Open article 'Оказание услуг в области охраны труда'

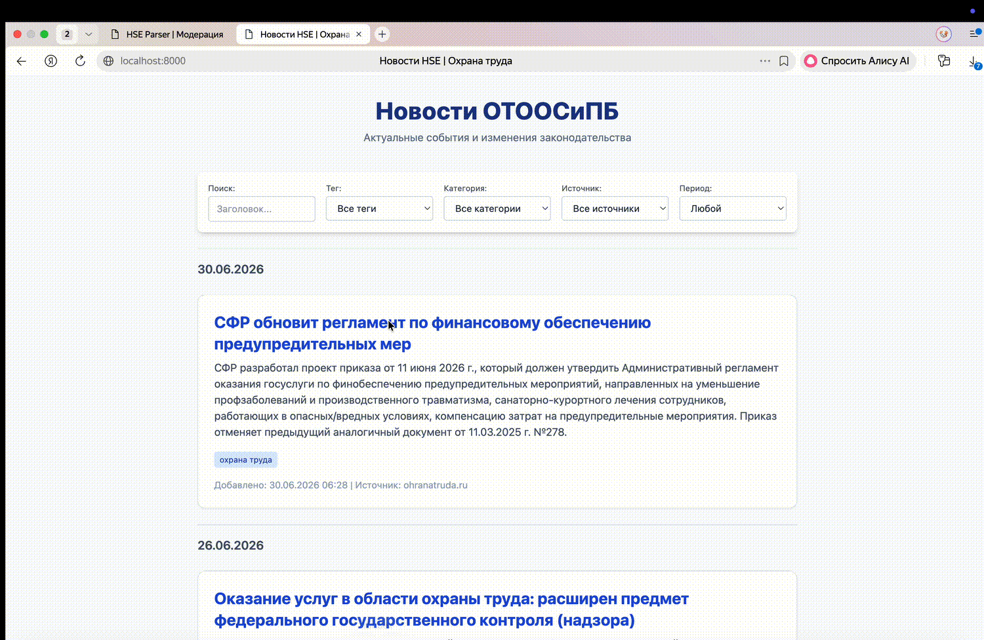[x=451, y=609]
